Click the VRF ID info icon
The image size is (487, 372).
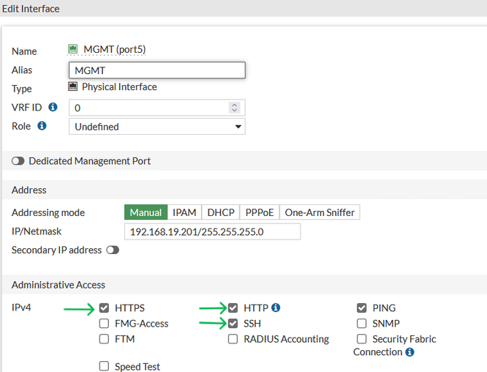click(53, 107)
